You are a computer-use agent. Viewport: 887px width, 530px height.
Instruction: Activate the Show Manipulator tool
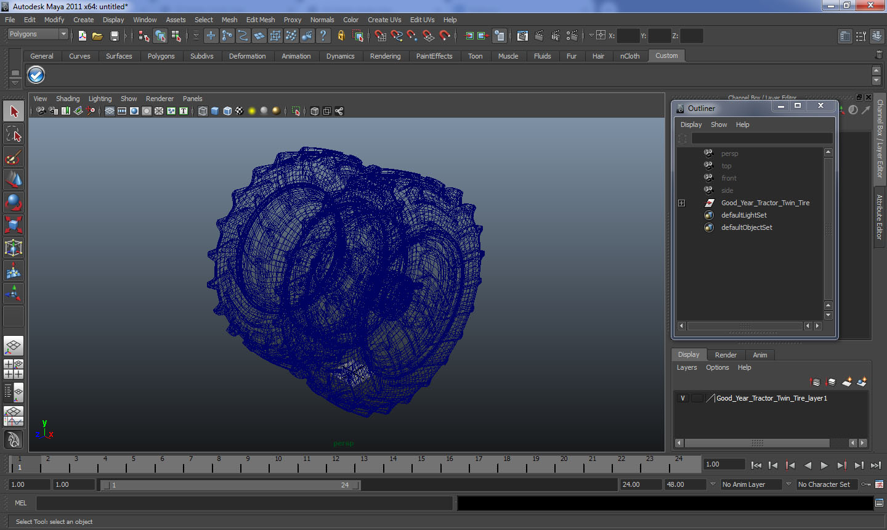pos(14,293)
